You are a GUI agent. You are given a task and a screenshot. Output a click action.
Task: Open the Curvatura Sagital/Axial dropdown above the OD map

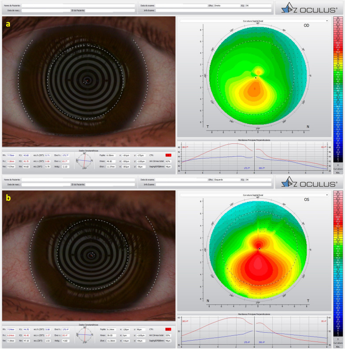pos(254,21)
